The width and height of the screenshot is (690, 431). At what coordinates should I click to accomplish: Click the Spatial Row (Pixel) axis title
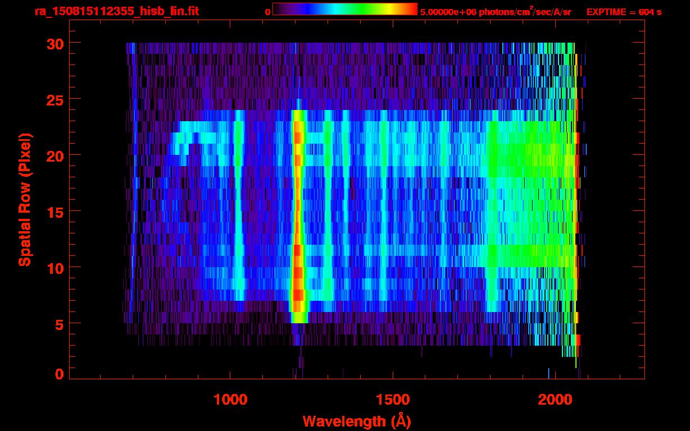point(24,199)
